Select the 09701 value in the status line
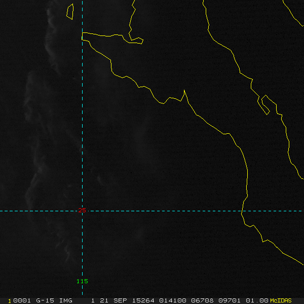 [x=230, y=300]
